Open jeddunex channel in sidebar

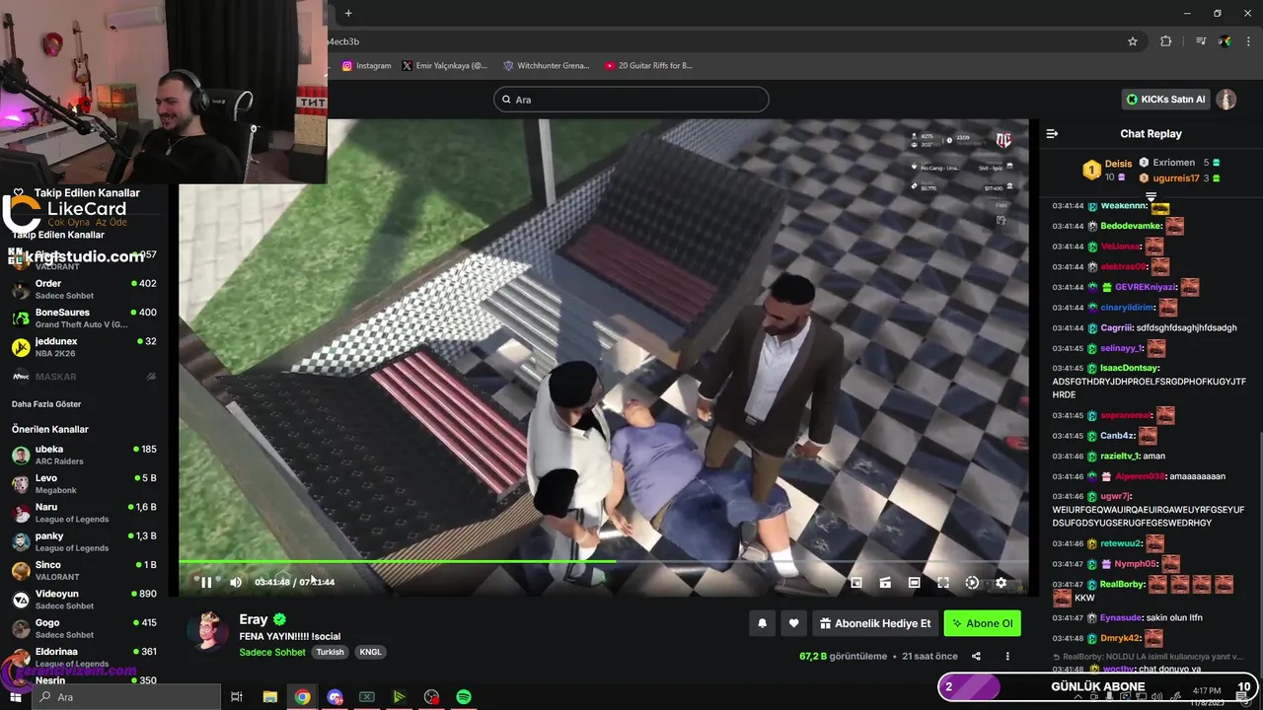tap(84, 347)
